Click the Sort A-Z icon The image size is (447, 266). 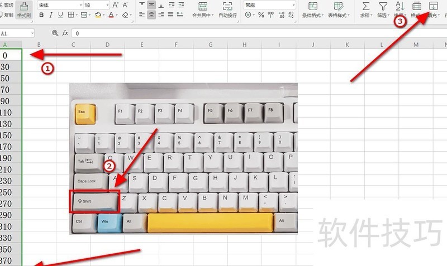coord(400,6)
